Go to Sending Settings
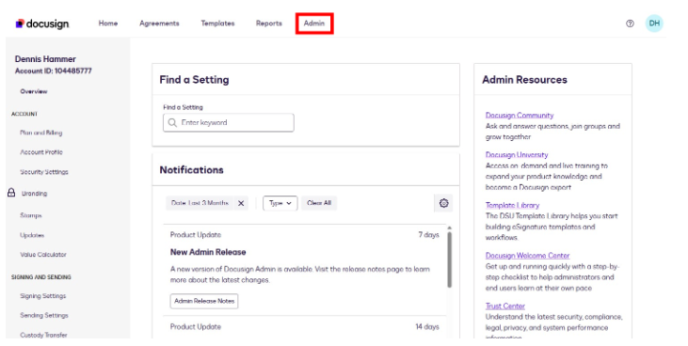 coord(44,315)
